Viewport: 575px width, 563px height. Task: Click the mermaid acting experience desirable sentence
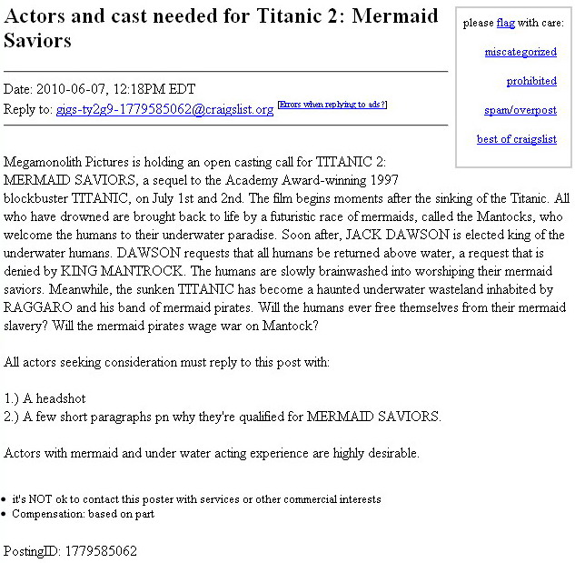(212, 453)
